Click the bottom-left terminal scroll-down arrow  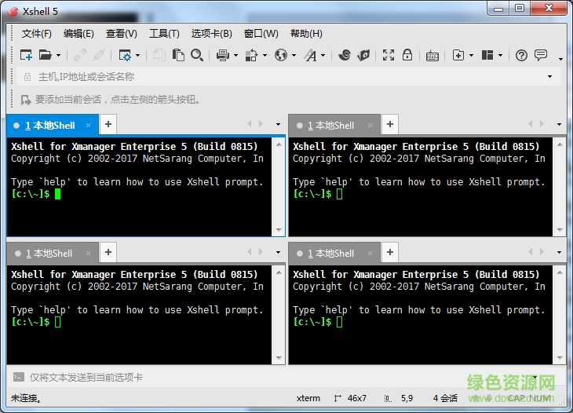pos(279,358)
